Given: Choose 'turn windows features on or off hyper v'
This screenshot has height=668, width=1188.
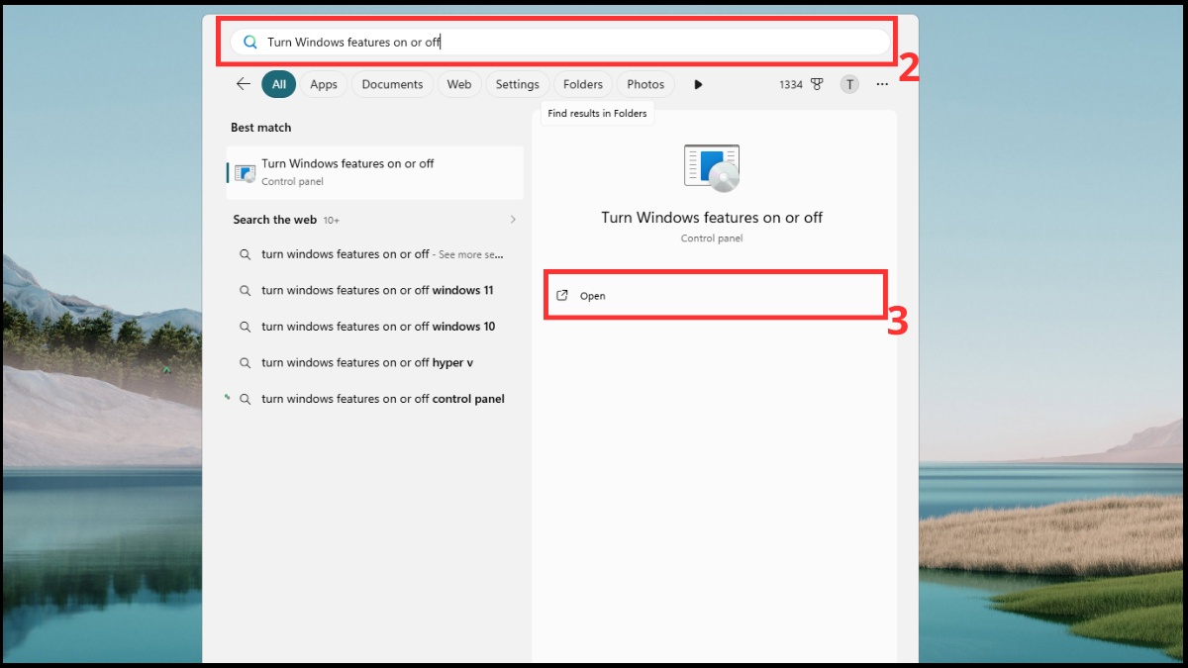Looking at the screenshot, I should pos(375,363).
